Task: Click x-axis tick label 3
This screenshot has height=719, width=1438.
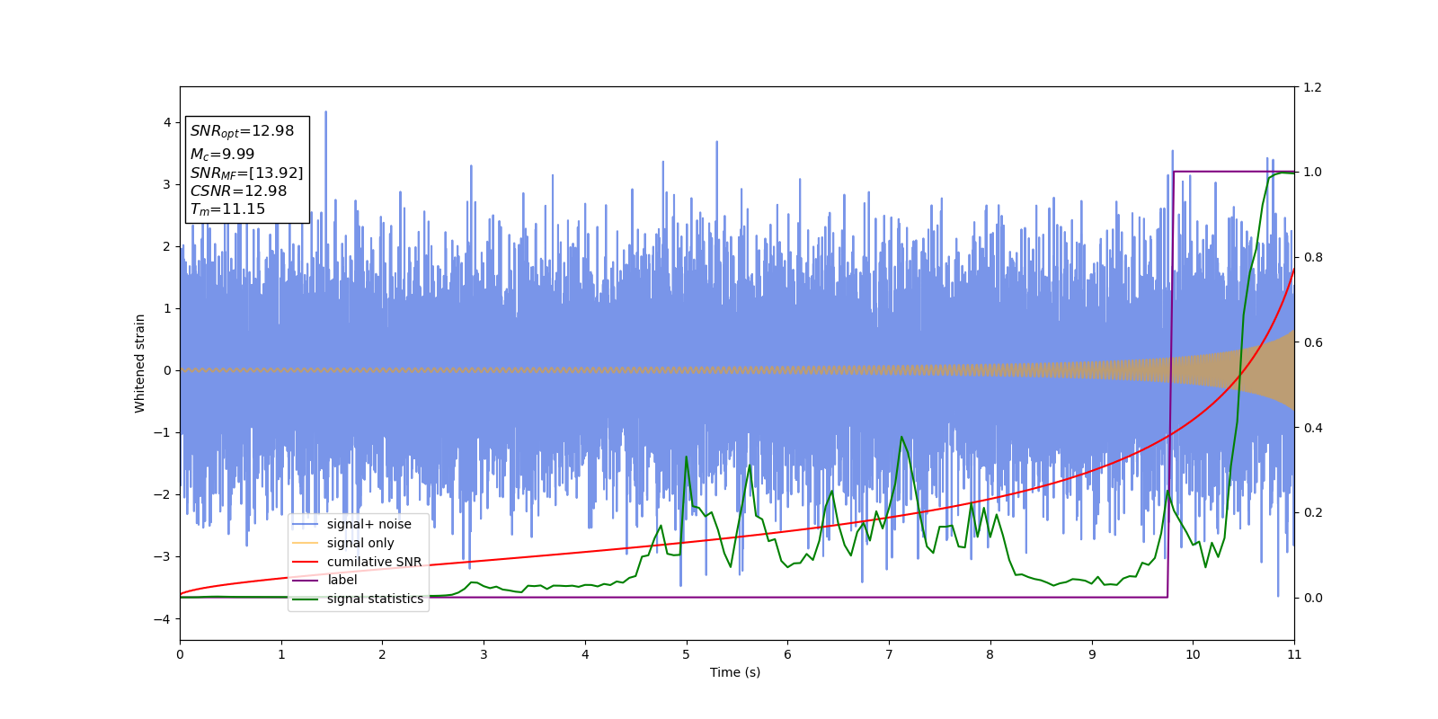Action: tap(484, 654)
